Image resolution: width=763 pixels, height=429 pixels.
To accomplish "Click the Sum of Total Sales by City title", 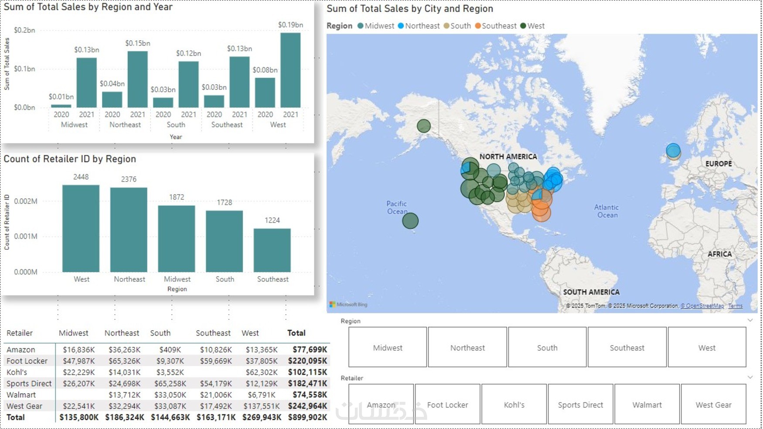I will [410, 9].
